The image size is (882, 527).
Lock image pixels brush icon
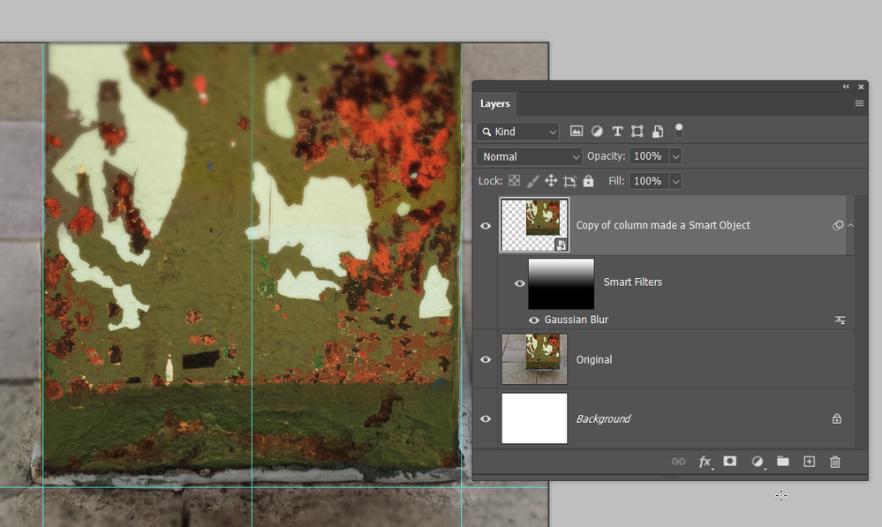[532, 181]
